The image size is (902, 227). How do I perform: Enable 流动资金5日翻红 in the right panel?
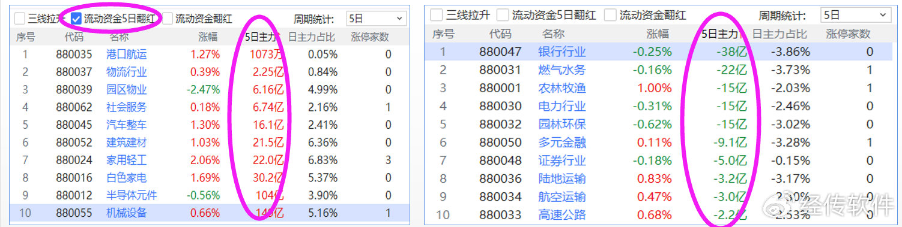coord(503,15)
